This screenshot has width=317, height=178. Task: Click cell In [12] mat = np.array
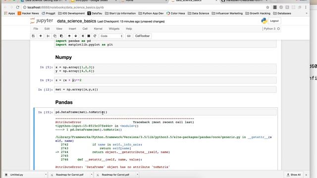point(165,89)
